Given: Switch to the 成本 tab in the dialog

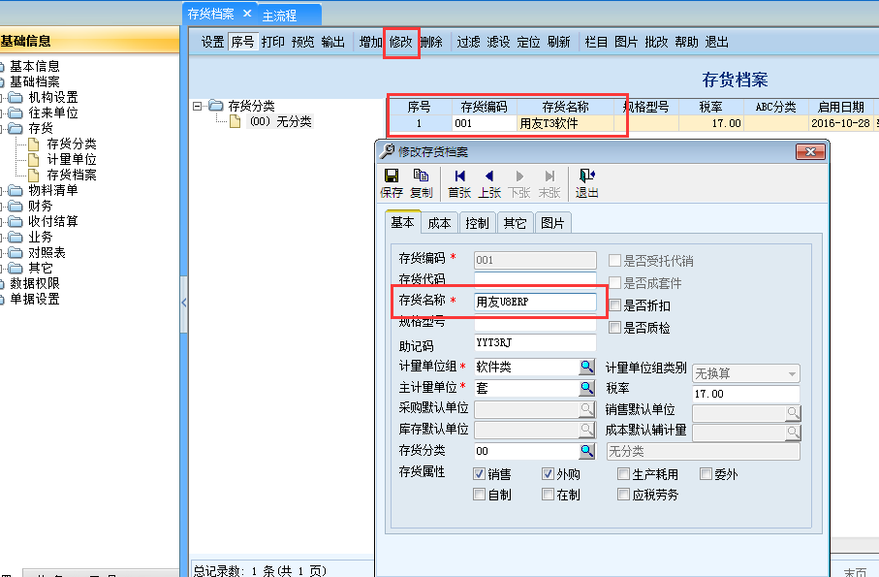Looking at the screenshot, I should [441, 222].
